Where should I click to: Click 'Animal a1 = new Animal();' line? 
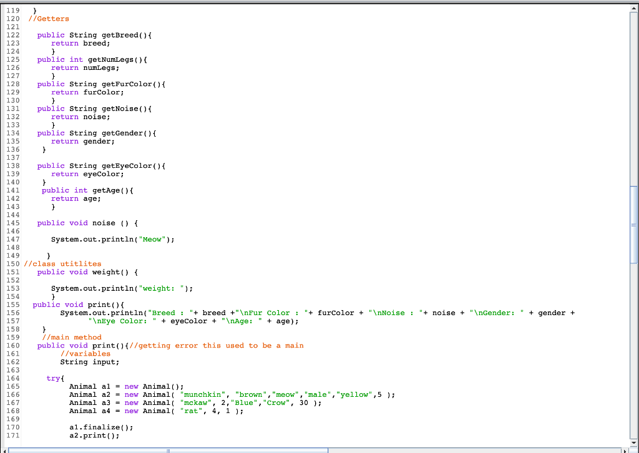[x=127, y=386]
